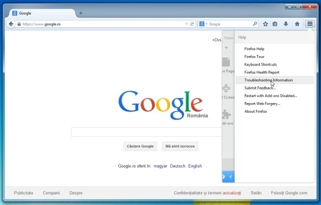Image resolution: width=321 pixels, height=205 pixels.
Task: Open About Firefox
Action: click(x=274, y=112)
